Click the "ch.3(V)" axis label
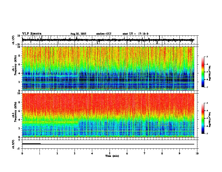Viewport: 222px width, 172px height. tap(13, 144)
